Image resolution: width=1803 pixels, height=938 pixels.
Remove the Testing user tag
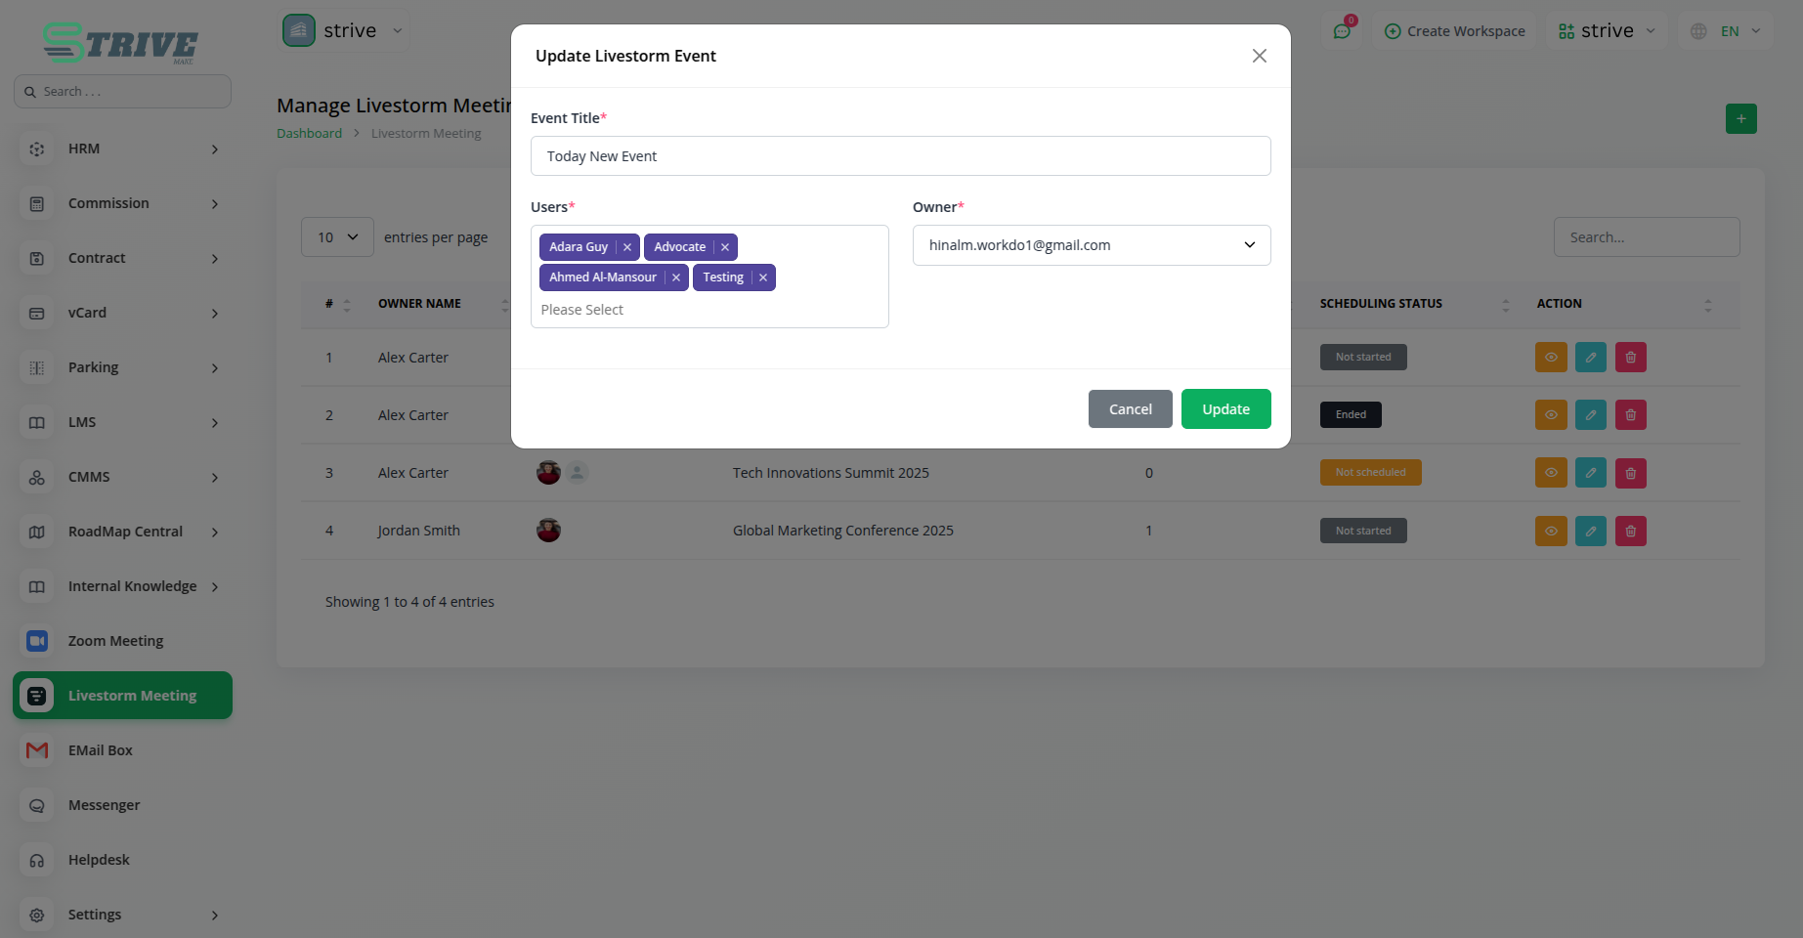click(x=763, y=277)
